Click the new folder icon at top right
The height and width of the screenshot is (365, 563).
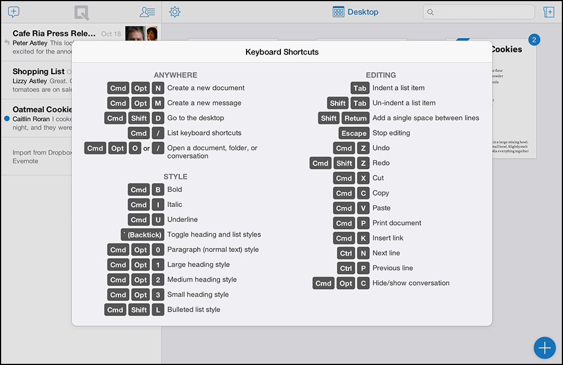[549, 11]
